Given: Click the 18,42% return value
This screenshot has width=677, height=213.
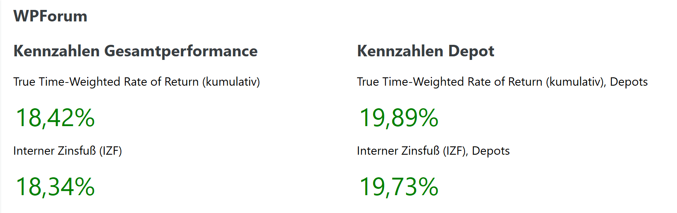Looking at the screenshot, I should click(x=55, y=118).
